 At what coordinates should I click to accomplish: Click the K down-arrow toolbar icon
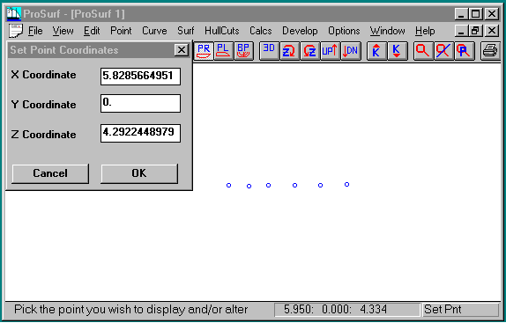(397, 51)
